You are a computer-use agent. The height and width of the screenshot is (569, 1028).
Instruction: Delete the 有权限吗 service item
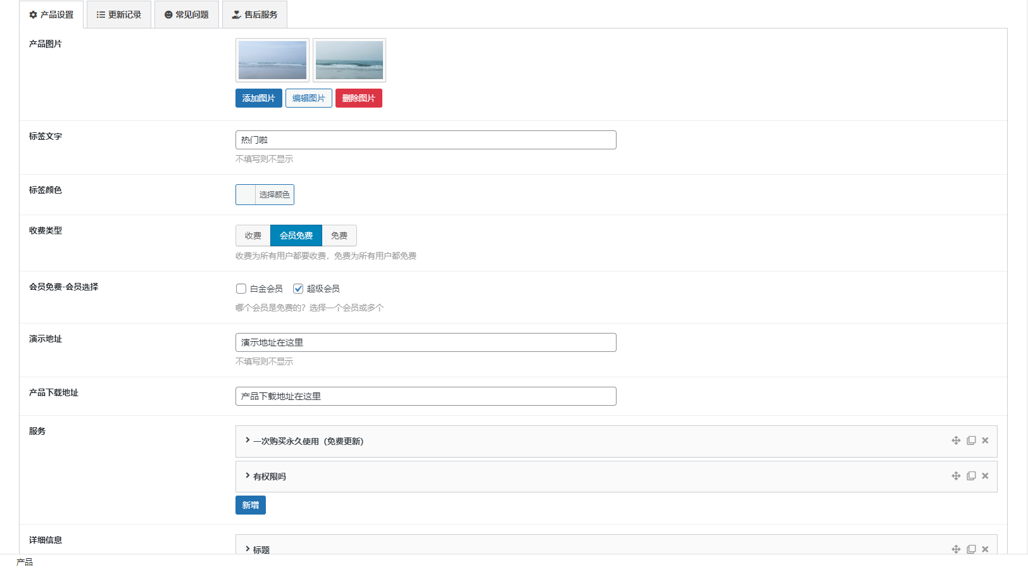[985, 476]
